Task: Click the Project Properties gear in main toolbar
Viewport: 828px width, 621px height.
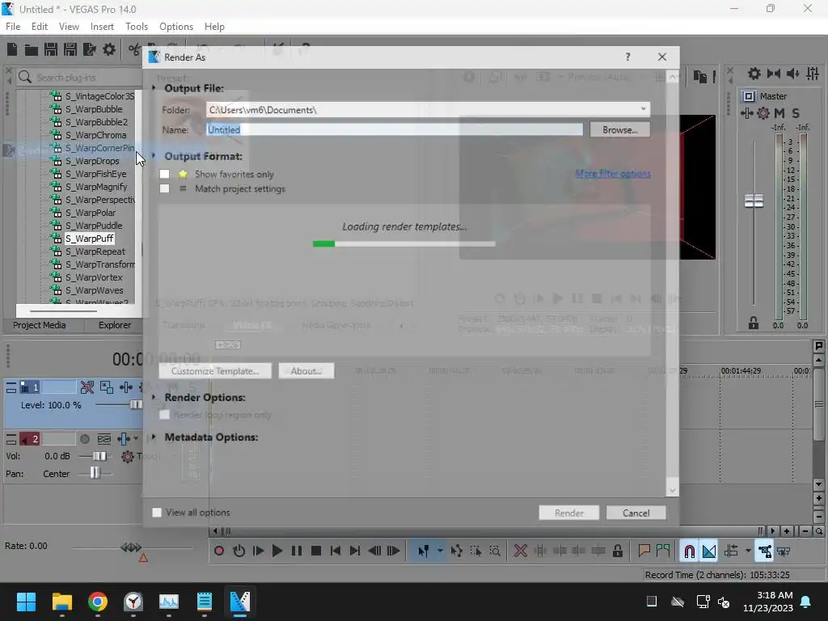Action: [109, 49]
